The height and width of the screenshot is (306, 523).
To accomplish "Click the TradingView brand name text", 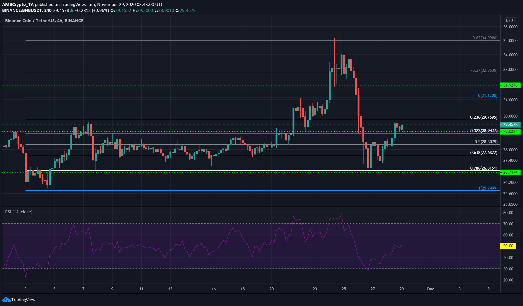I will click(x=23, y=300).
